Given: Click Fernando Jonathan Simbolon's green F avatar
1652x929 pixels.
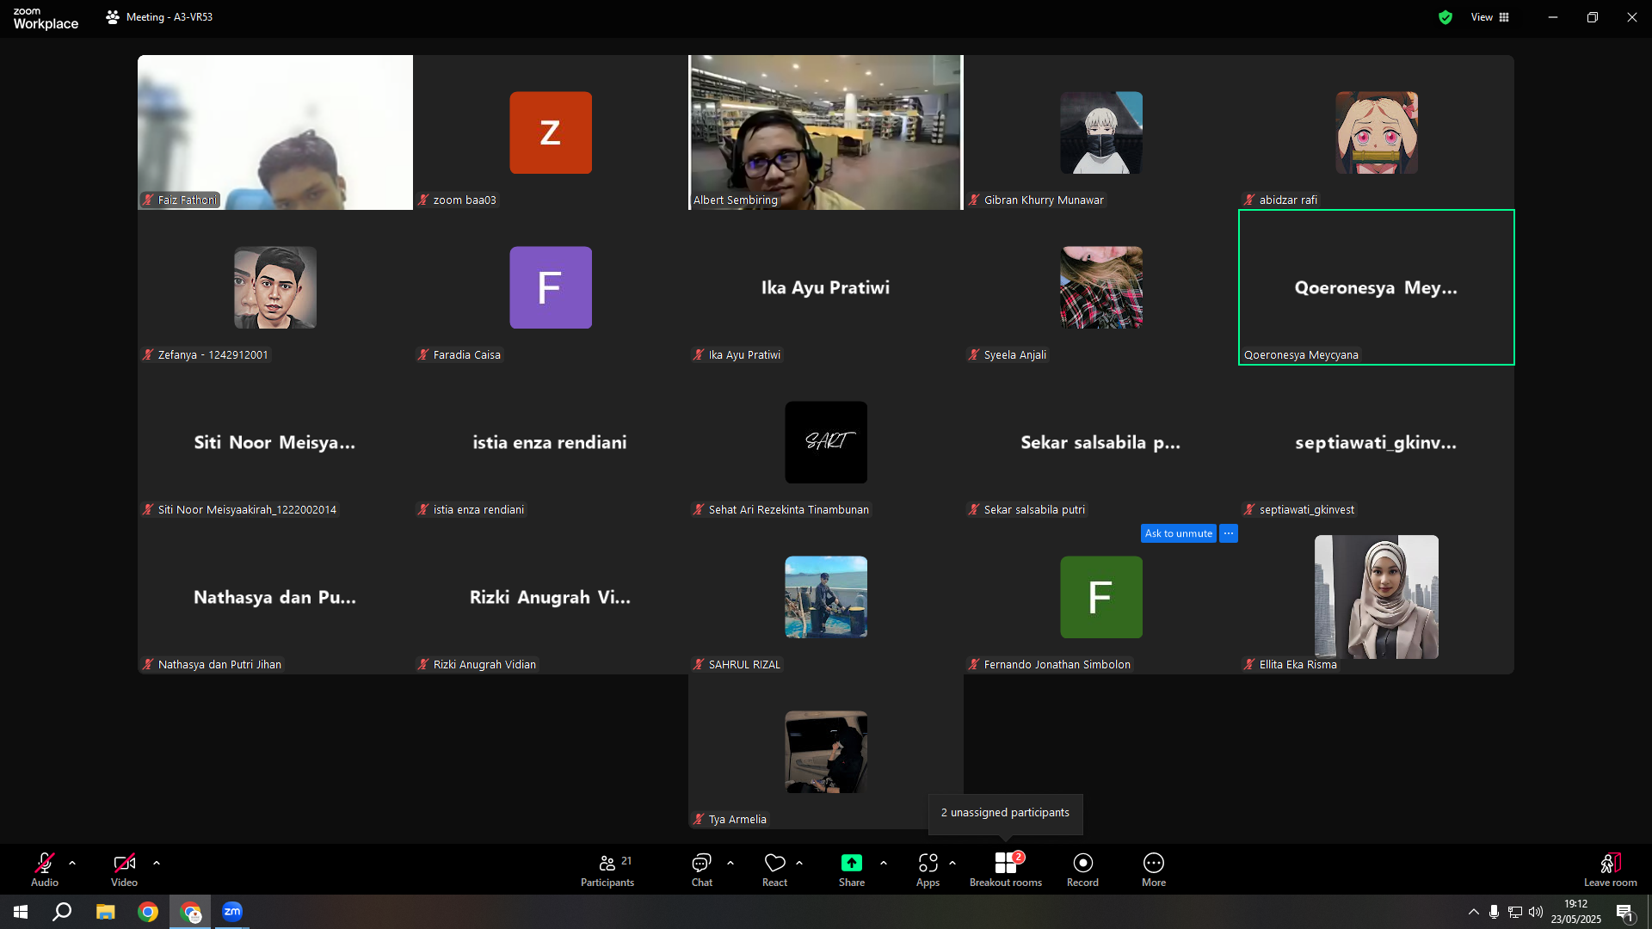Looking at the screenshot, I should (1101, 597).
